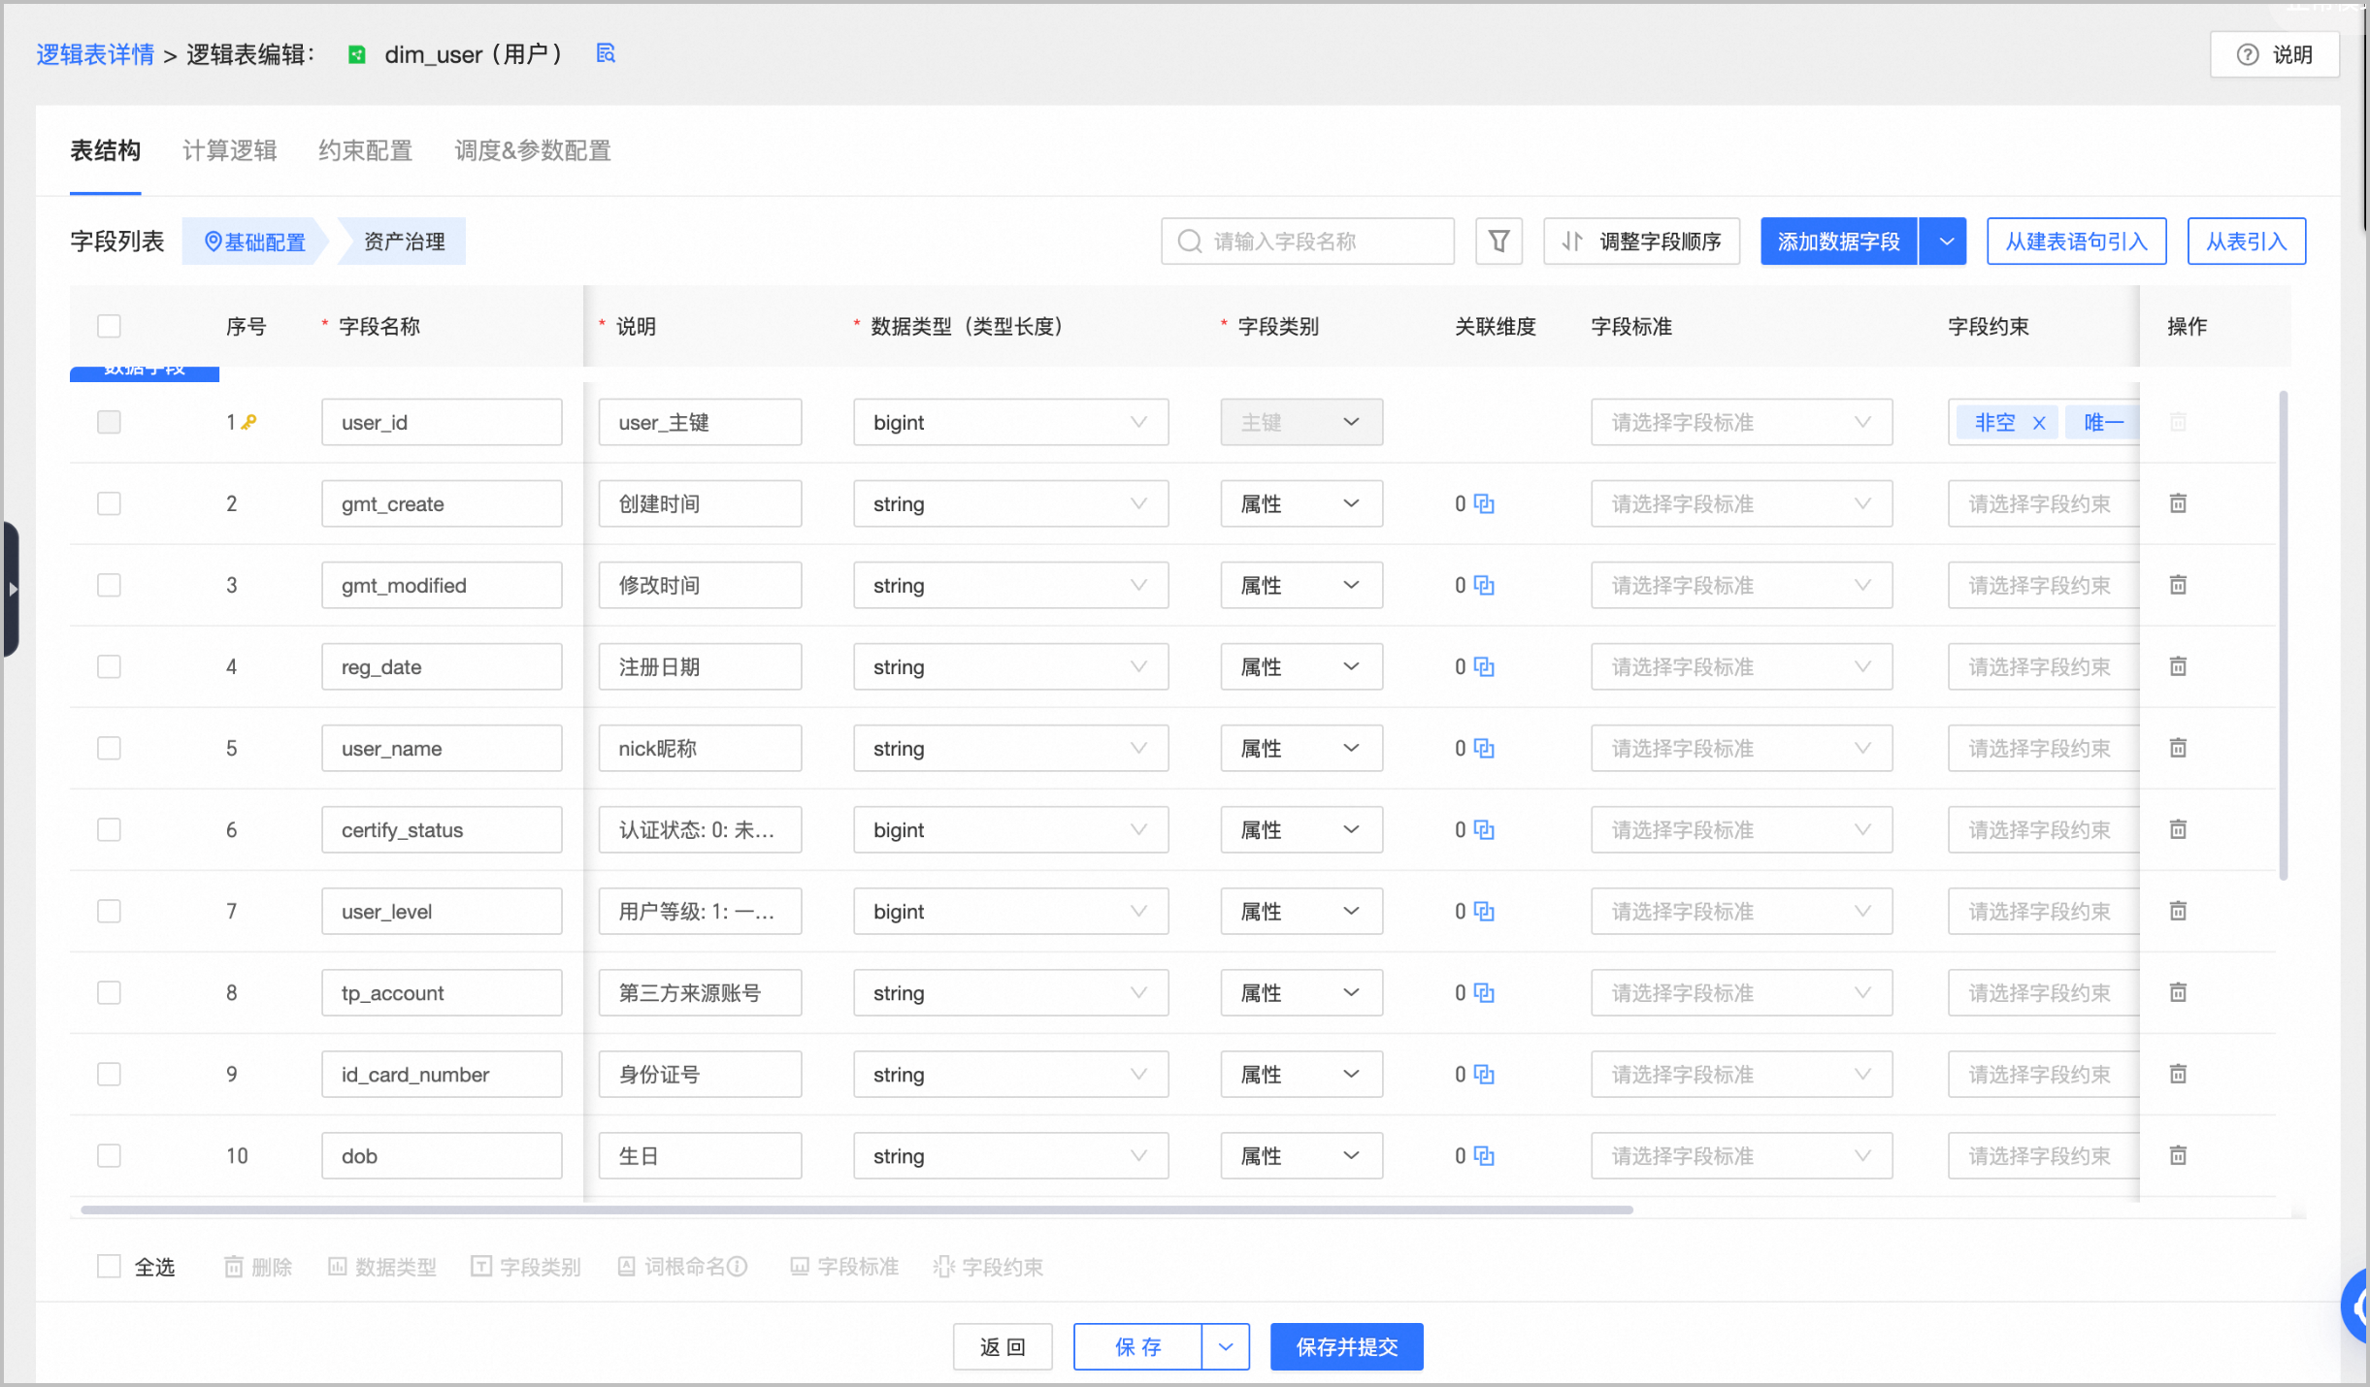The image size is (2370, 1387).
Task: Click the user_level field name input
Action: [x=442, y=911]
